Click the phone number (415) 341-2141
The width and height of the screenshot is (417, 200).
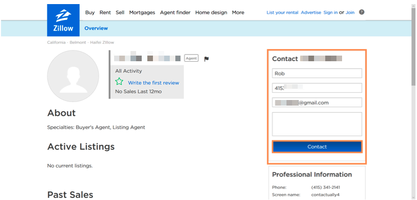tap(326, 187)
